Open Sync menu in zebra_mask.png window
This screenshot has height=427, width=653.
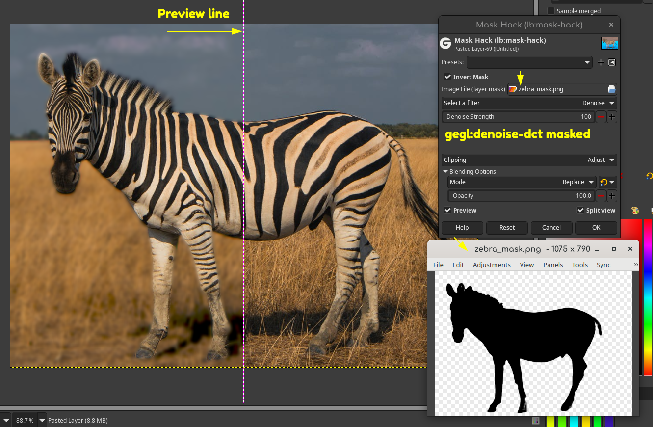click(603, 265)
